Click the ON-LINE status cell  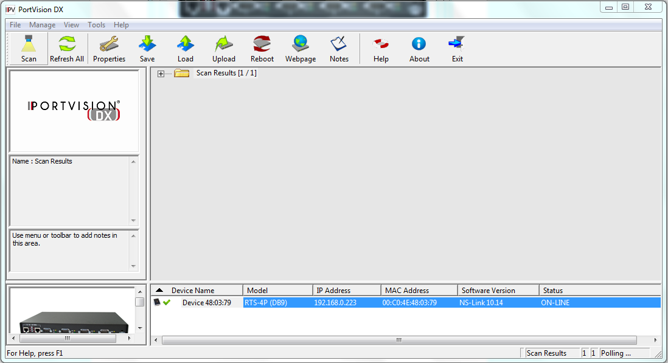pyautogui.click(x=555, y=303)
